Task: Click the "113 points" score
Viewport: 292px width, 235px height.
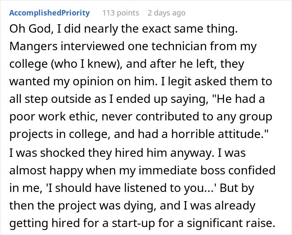Action: pos(121,13)
